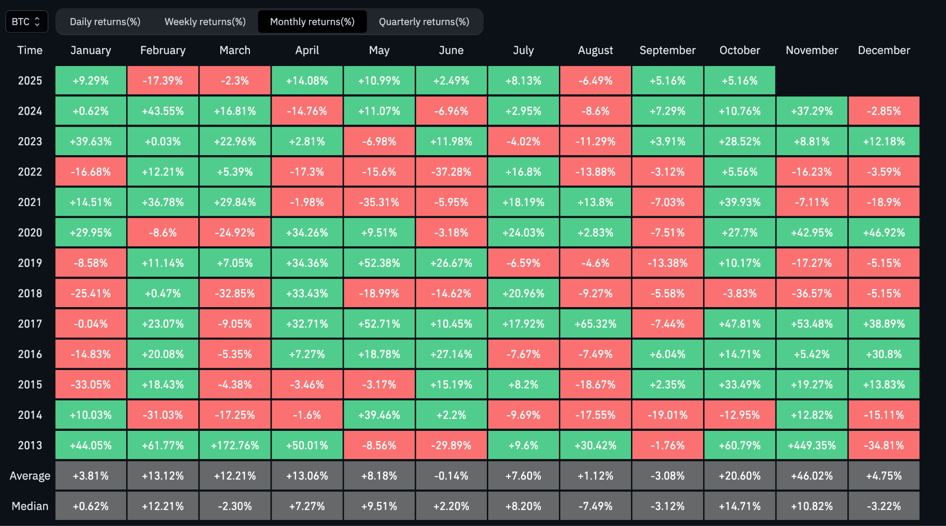946x526 pixels.
Task: Click the June 2022 -37.28% cell
Action: (x=451, y=172)
